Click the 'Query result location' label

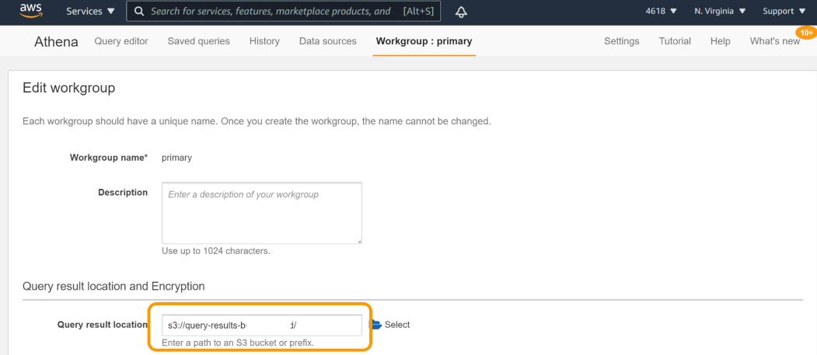point(102,325)
